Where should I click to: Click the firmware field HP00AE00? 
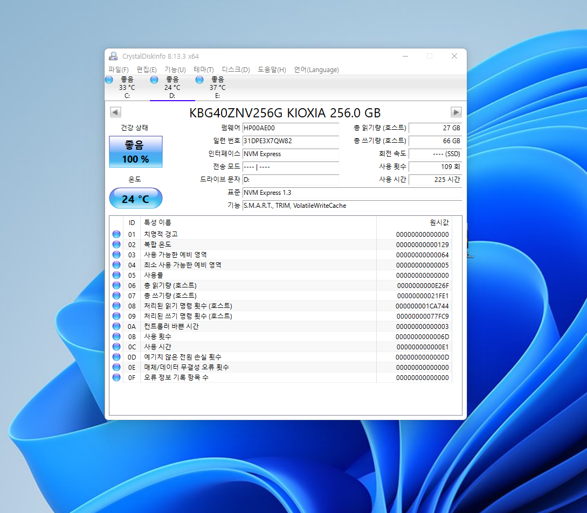click(x=291, y=128)
